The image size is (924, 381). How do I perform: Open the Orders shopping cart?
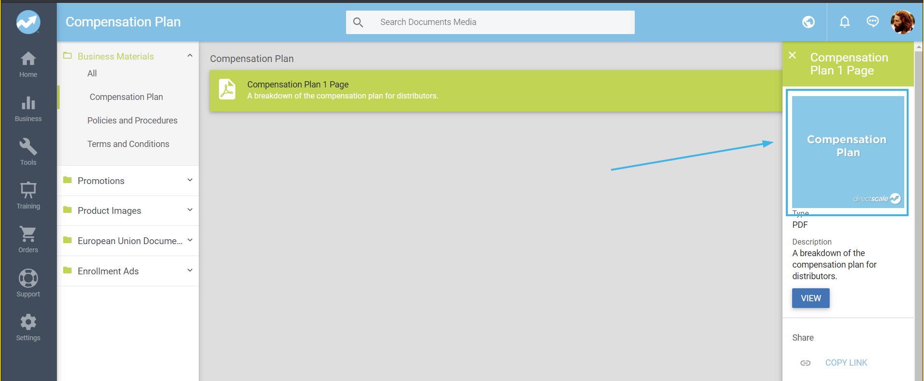click(28, 234)
